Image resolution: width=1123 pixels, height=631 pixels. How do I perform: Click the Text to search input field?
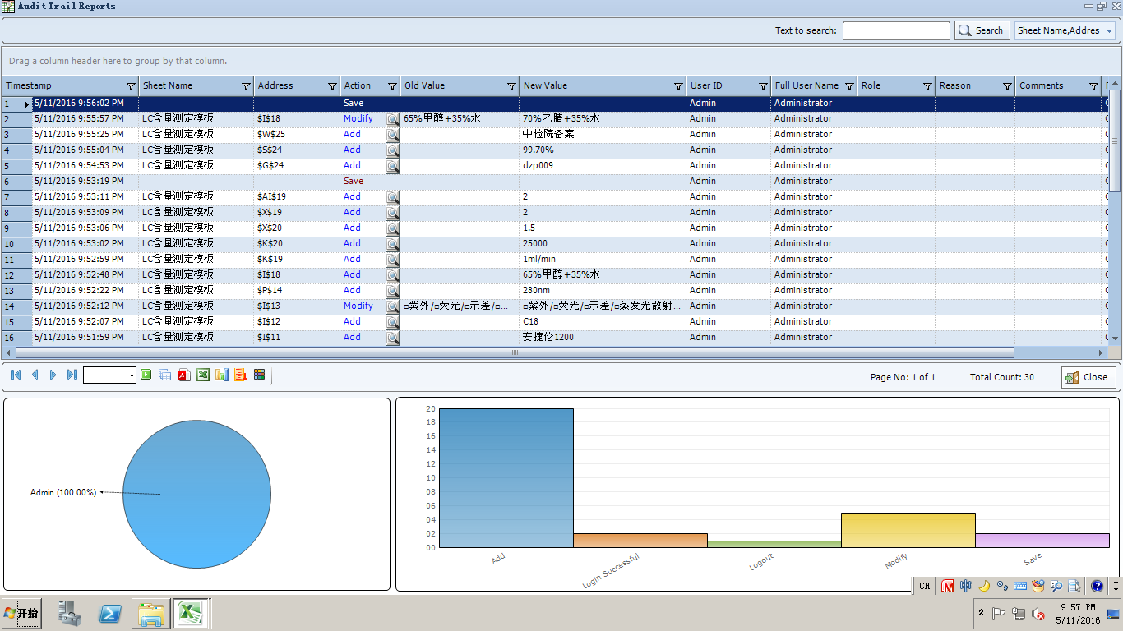click(896, 31)
